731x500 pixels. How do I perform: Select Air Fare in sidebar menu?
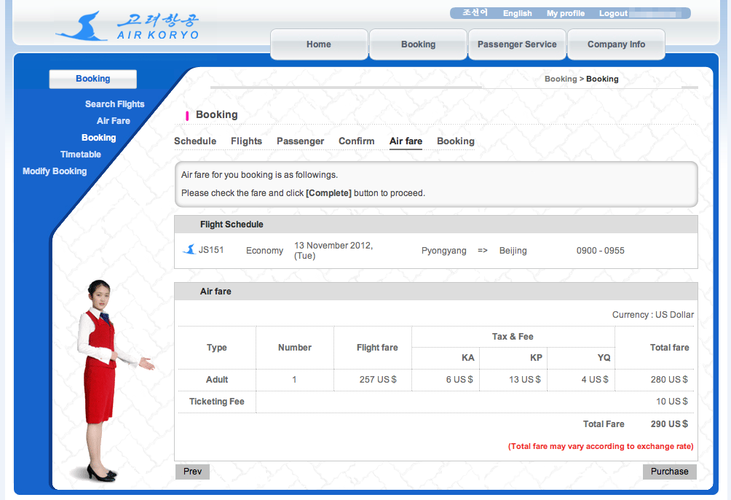point(114,121)
